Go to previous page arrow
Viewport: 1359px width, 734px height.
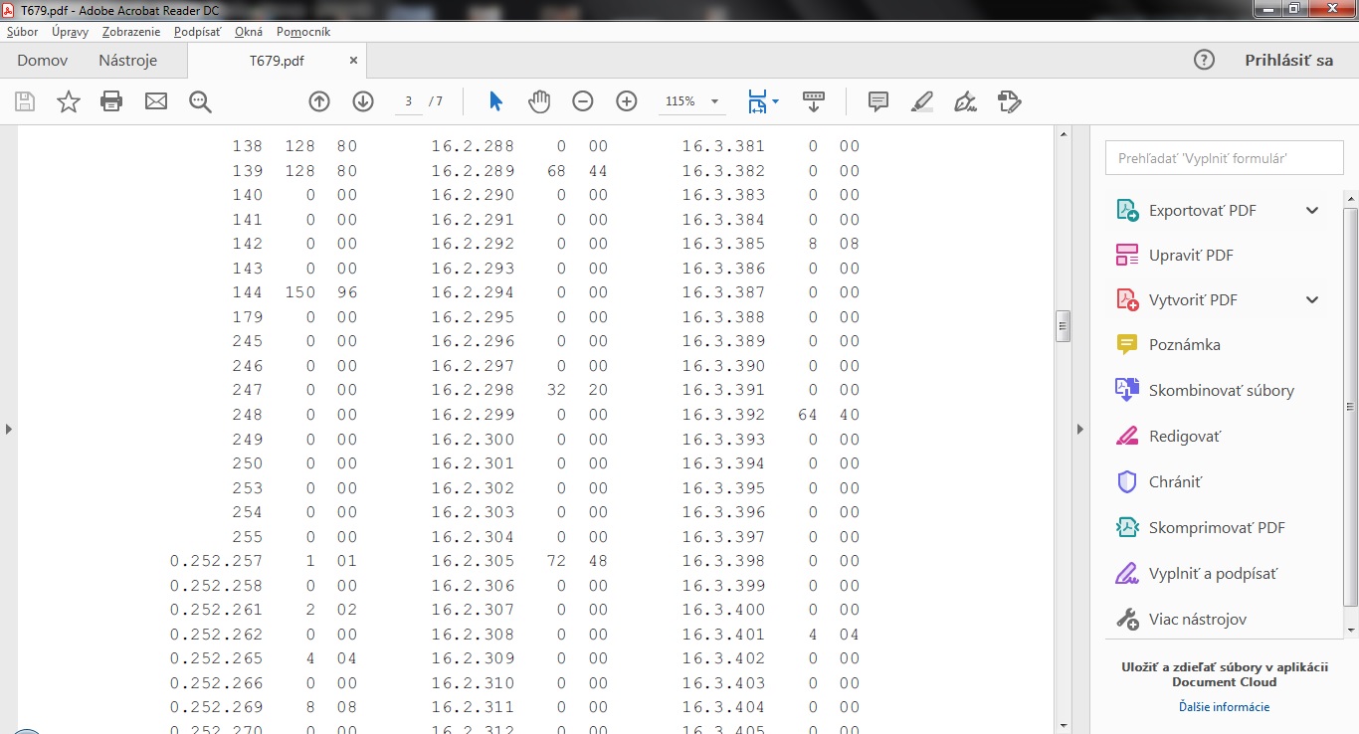[x=319, y=101]
